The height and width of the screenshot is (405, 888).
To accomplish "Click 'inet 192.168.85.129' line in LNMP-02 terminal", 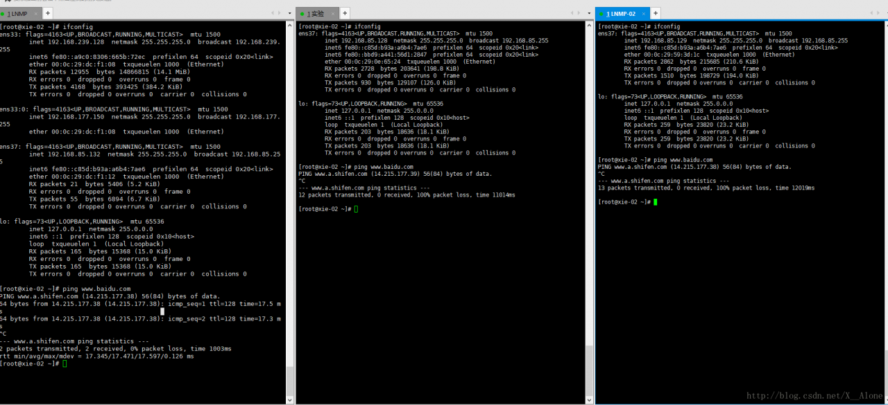I will click(x=736, y=41).
